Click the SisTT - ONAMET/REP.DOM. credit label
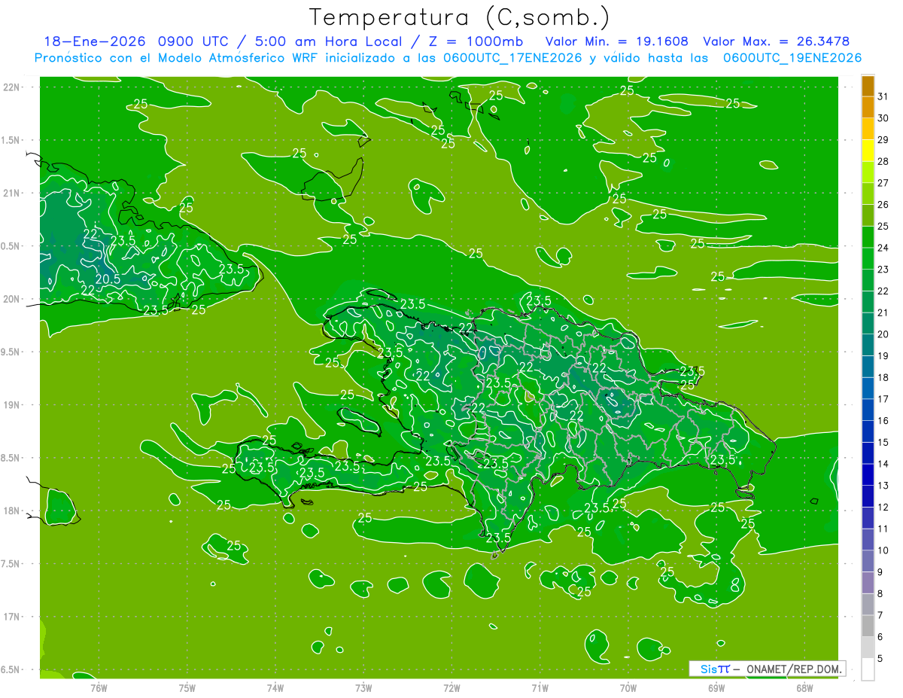The height and width of the screenshot is (698, 903). 767,669
